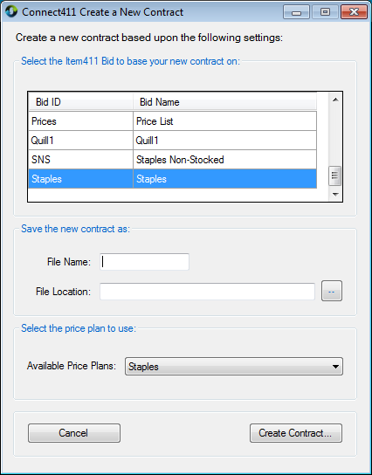Image resolution: width=372 pixels, height=475 pixels.
Task: Click the Price List bid name cell
Action: pos(224,121)
